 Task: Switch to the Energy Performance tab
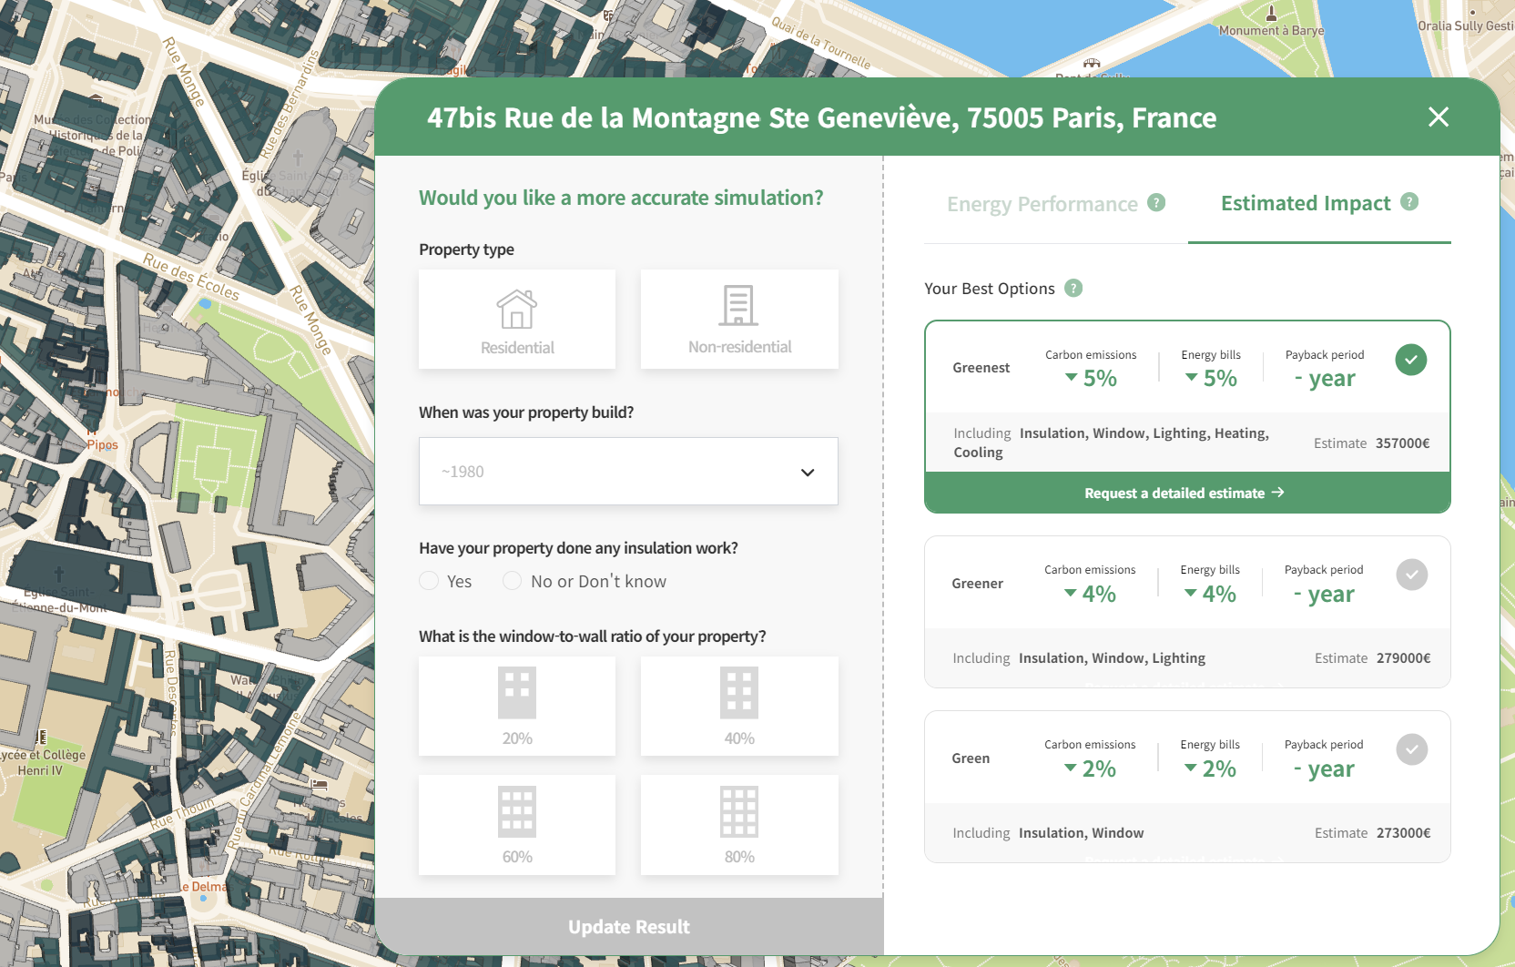click(1042, 204)
